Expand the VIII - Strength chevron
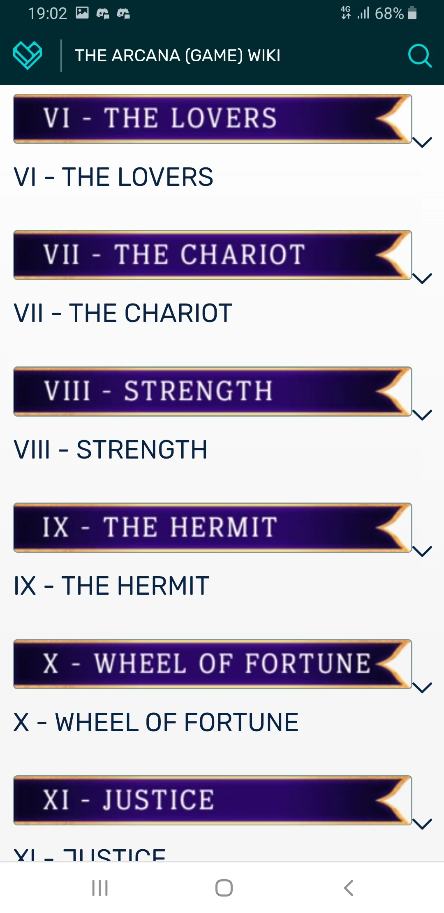 [422, 415]
